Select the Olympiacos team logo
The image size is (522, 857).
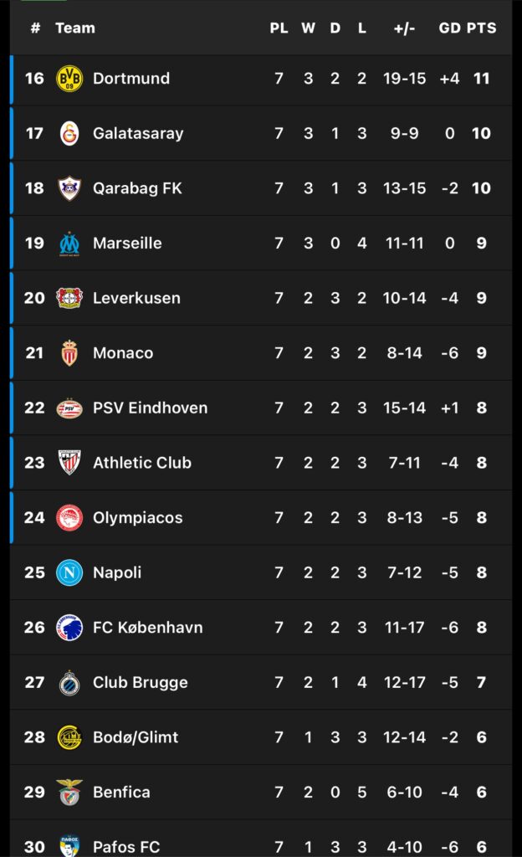[69, 518]
